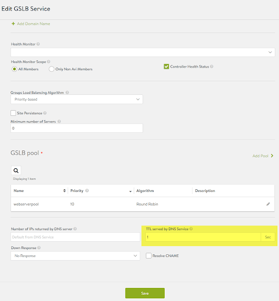Expand the Priority-based algorithm dropdown

[77, 99]
